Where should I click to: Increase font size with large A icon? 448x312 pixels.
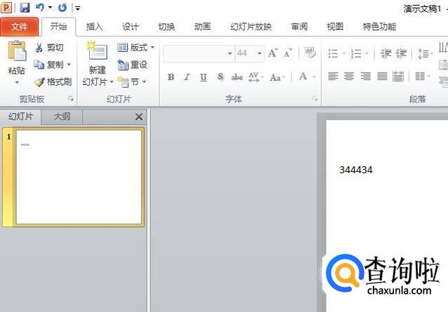273,53
